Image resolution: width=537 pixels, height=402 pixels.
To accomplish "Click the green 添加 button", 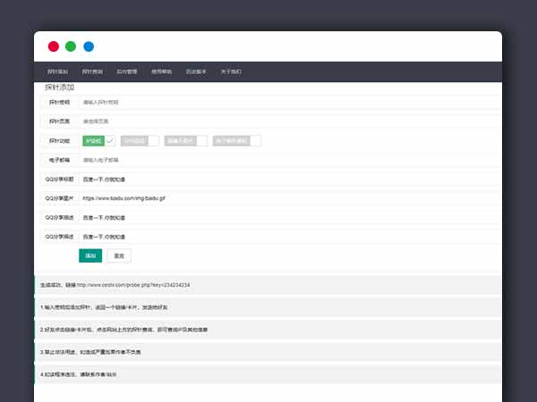I will [x=89, y=255].
